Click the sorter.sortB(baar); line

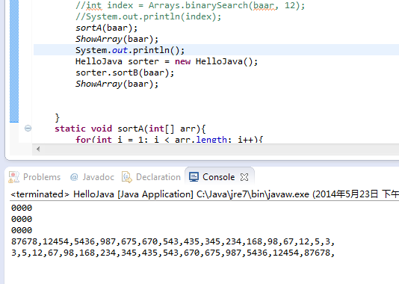[125, 72]
